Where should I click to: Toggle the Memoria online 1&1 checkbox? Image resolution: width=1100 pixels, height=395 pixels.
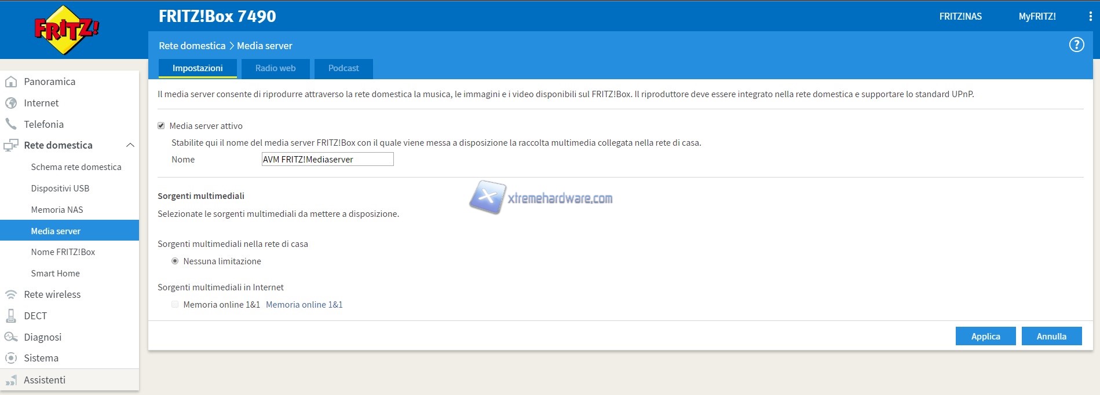[175, 305]
